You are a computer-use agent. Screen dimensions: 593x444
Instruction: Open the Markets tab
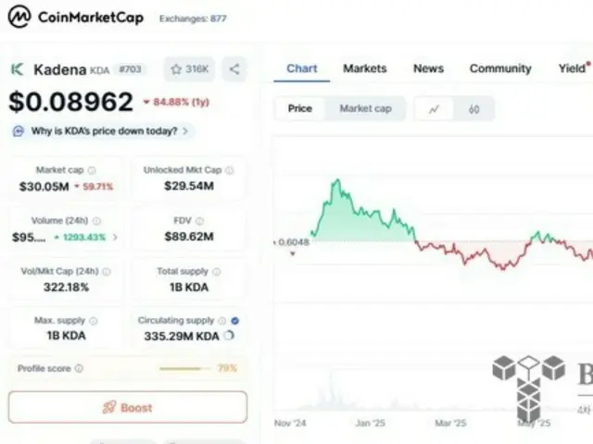[x=365, y=68]
